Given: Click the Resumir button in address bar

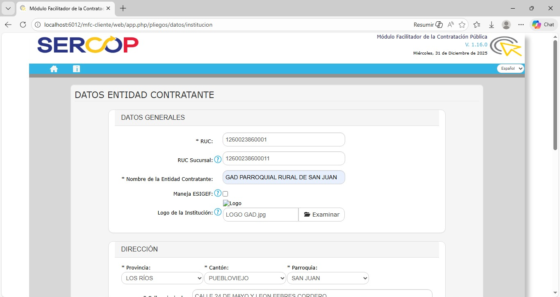Looking at the screenshot, I should (428, 25).
